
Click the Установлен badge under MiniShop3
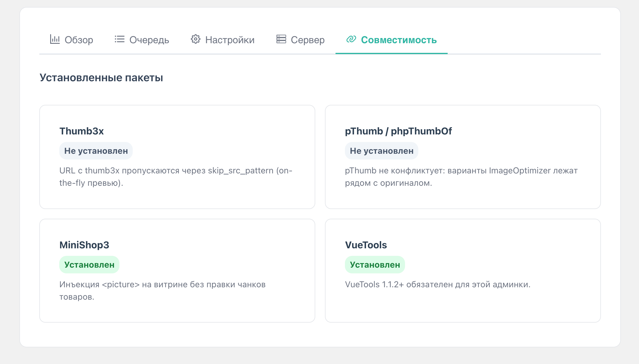pos(89,265)
